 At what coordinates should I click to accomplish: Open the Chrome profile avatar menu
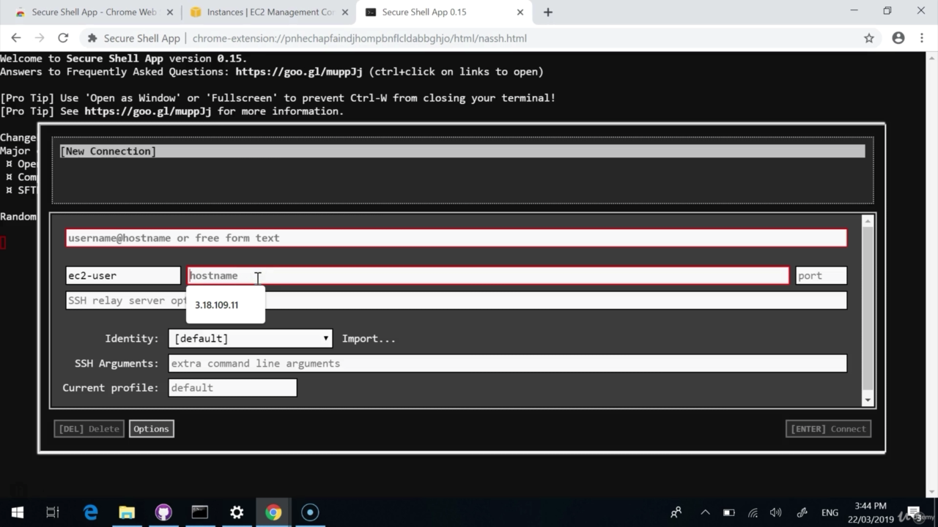click(x=898, y=38)
